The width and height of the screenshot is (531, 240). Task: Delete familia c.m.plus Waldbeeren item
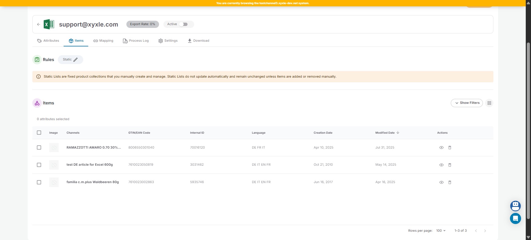450,182
